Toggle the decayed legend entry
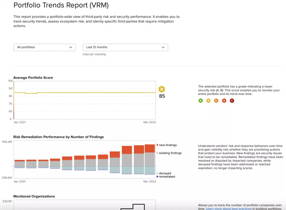The height and width of the screenshot is (210, 286). tap(164, 173)
